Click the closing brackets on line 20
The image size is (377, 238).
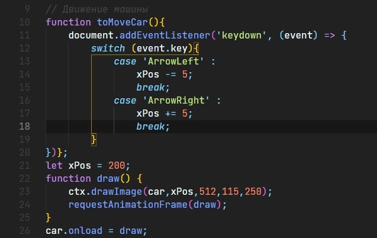point(57,152)
